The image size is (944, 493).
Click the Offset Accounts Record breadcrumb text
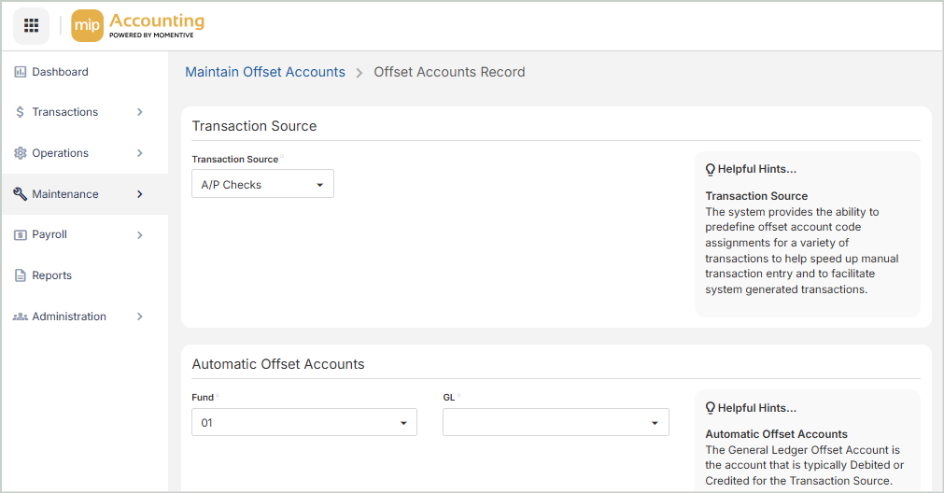point(449,72)
